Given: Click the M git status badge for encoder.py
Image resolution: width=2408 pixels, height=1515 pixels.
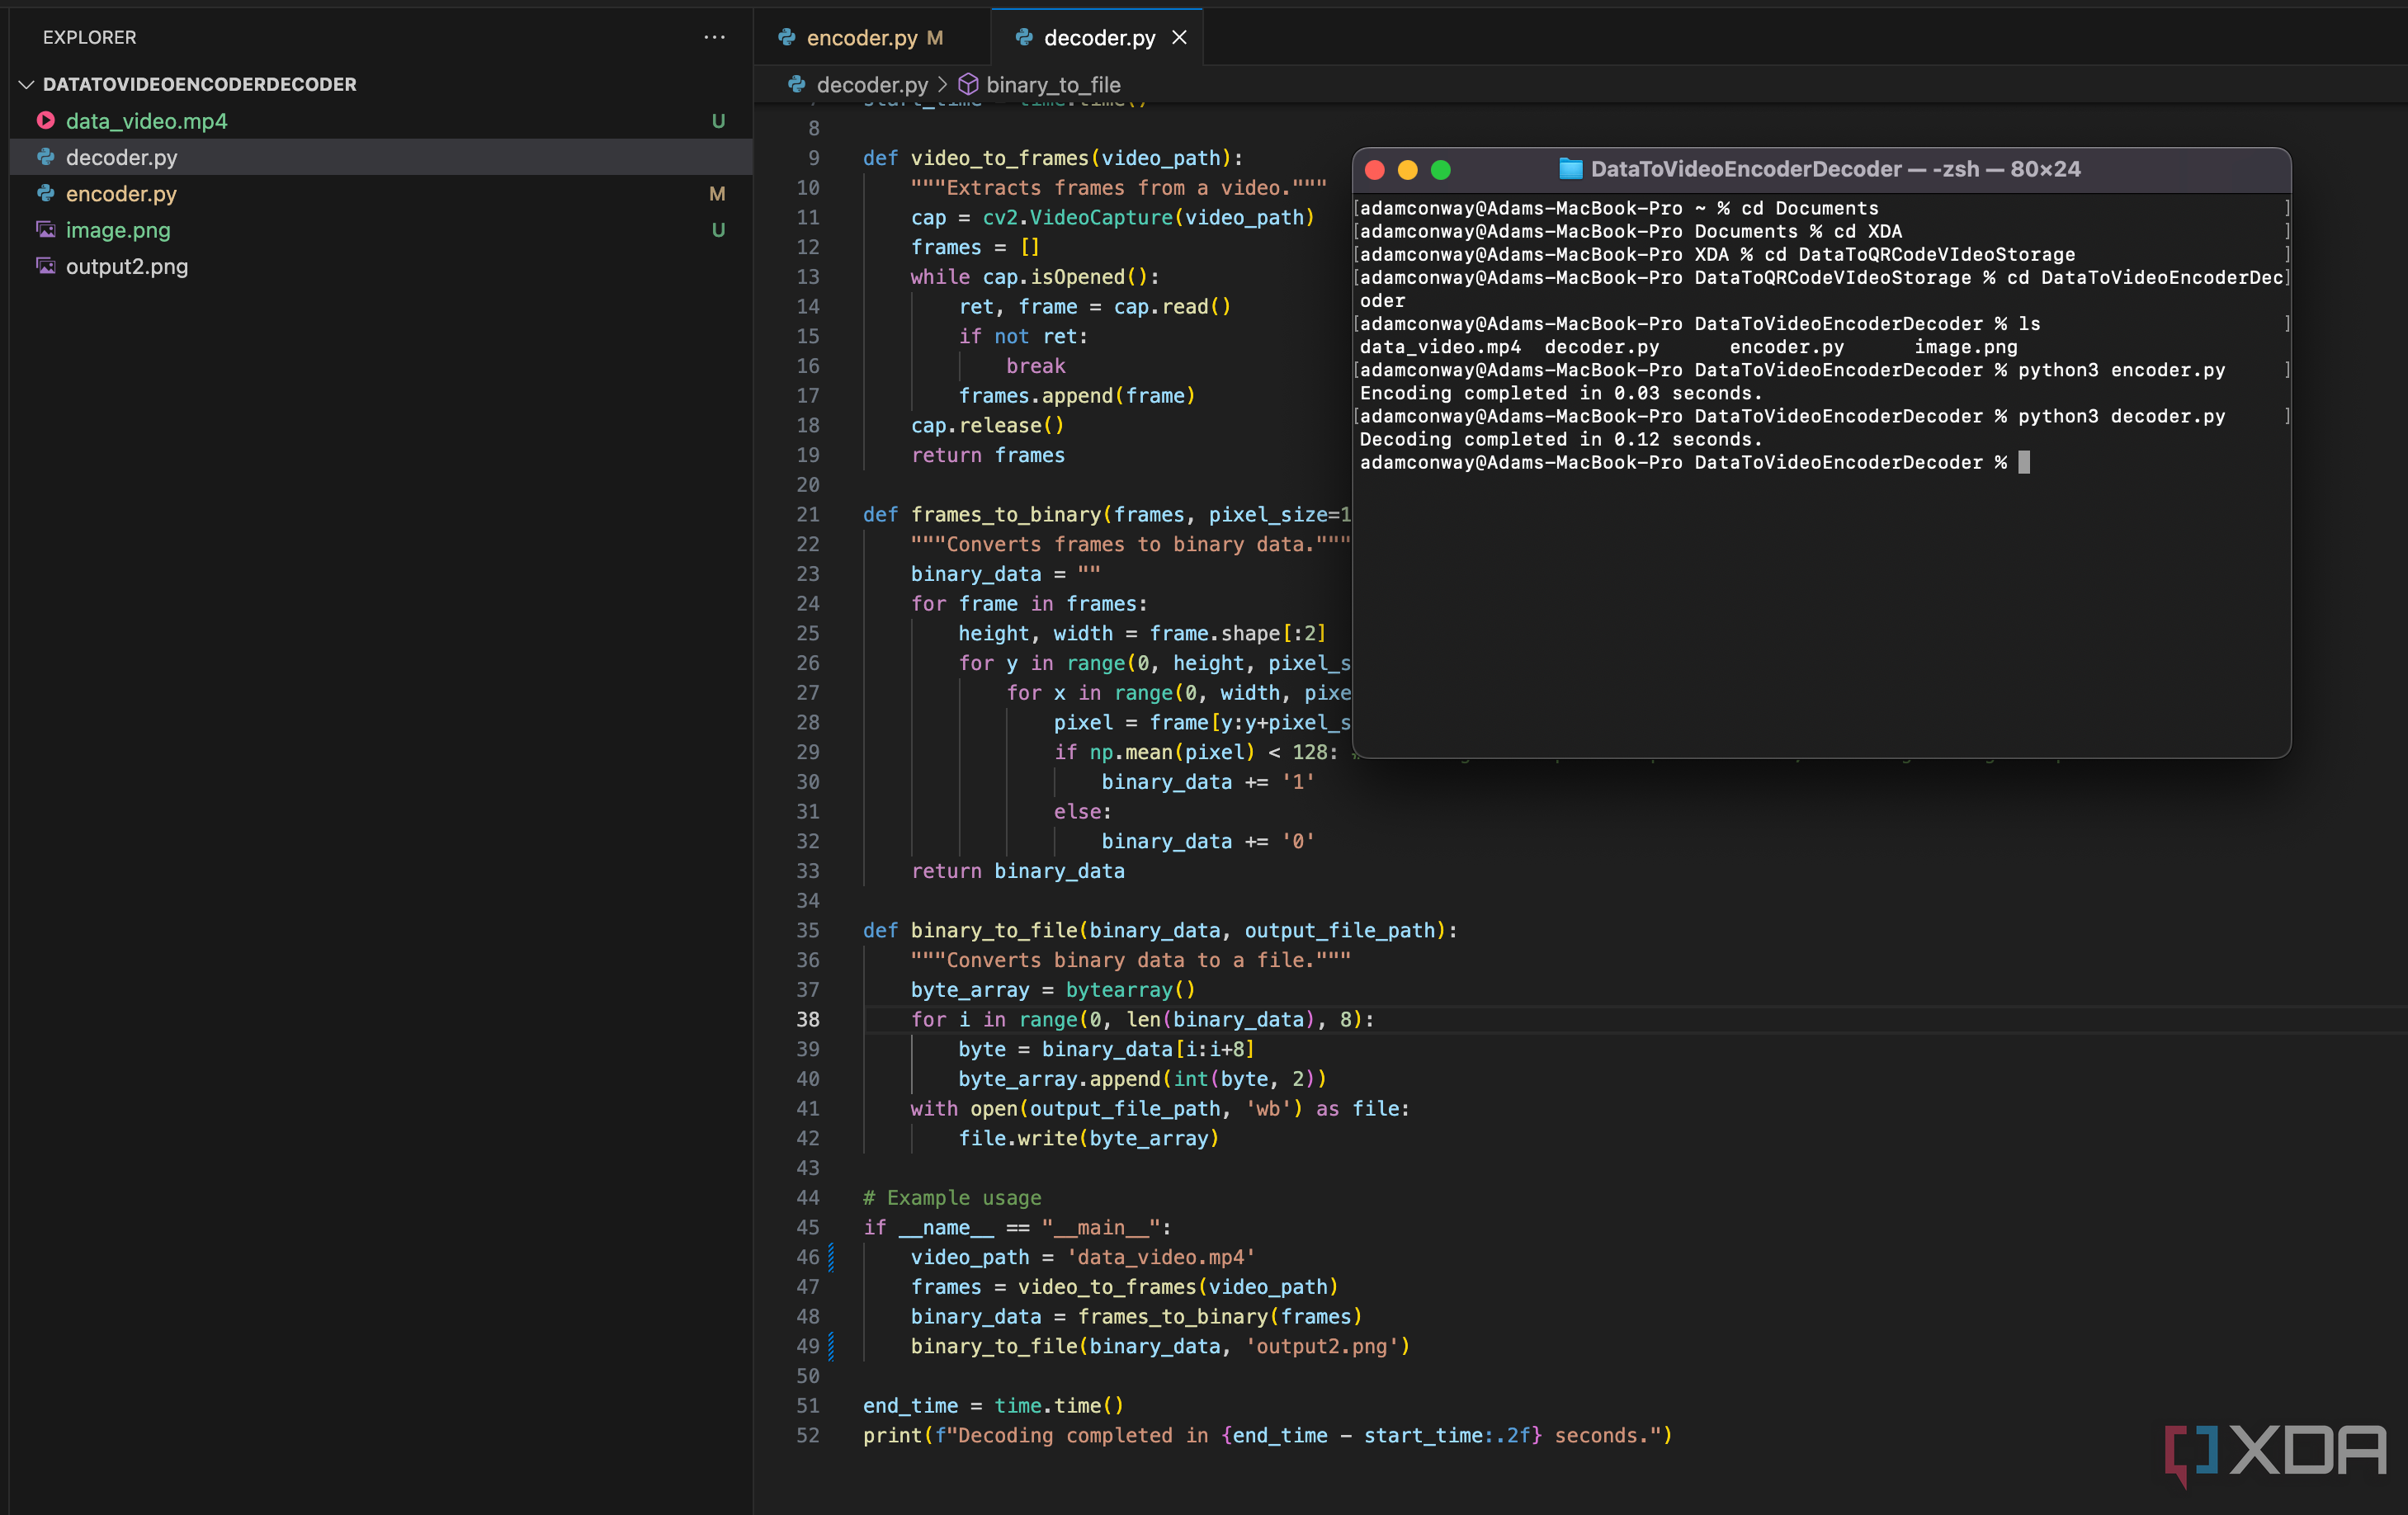Looking at the screenshot, I should pos(717,194).
